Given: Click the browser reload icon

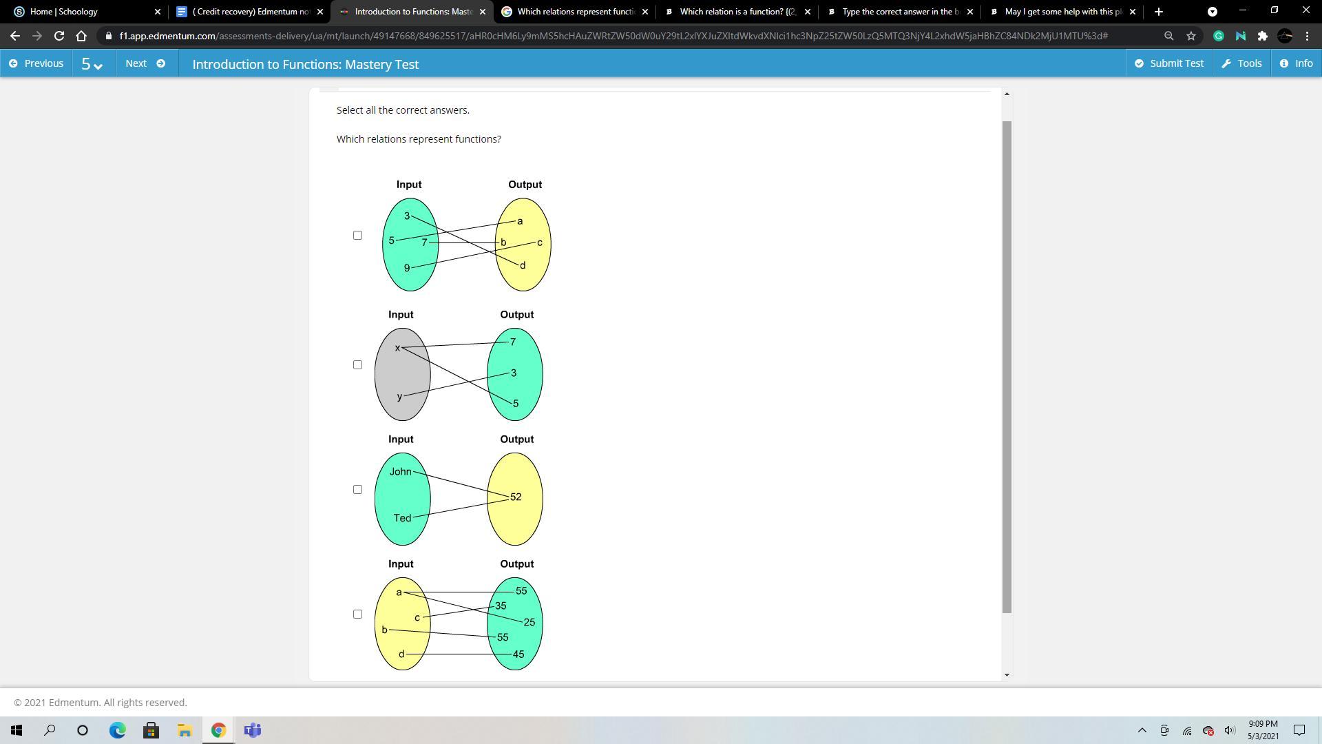Looking at the screenshot, I should point(59,36).
